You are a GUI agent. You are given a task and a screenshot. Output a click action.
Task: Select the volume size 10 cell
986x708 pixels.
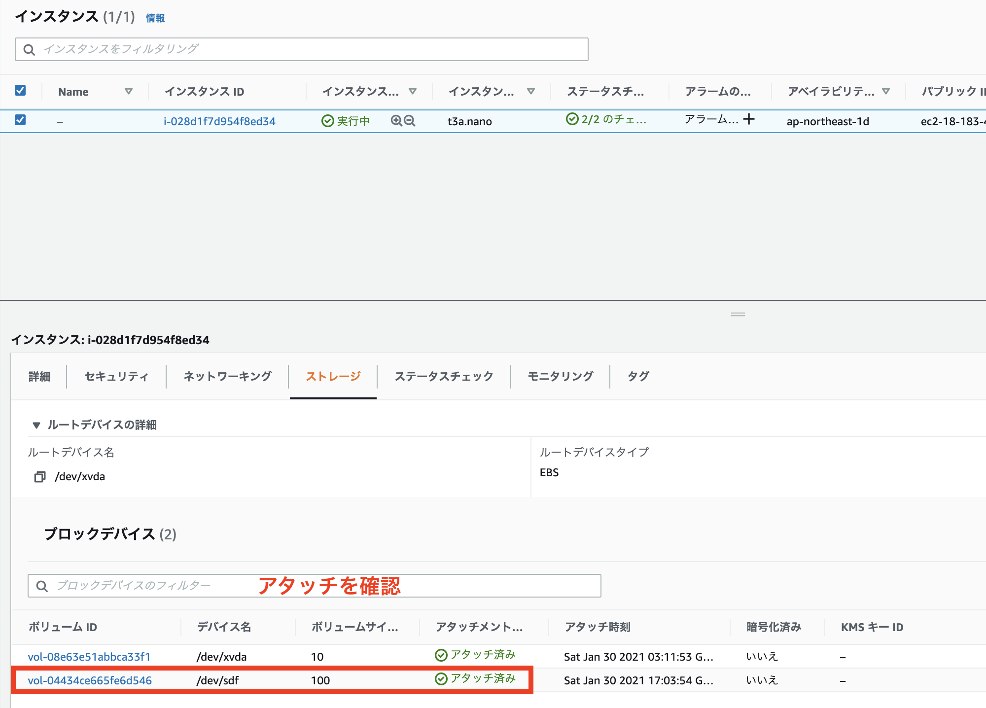317,657
